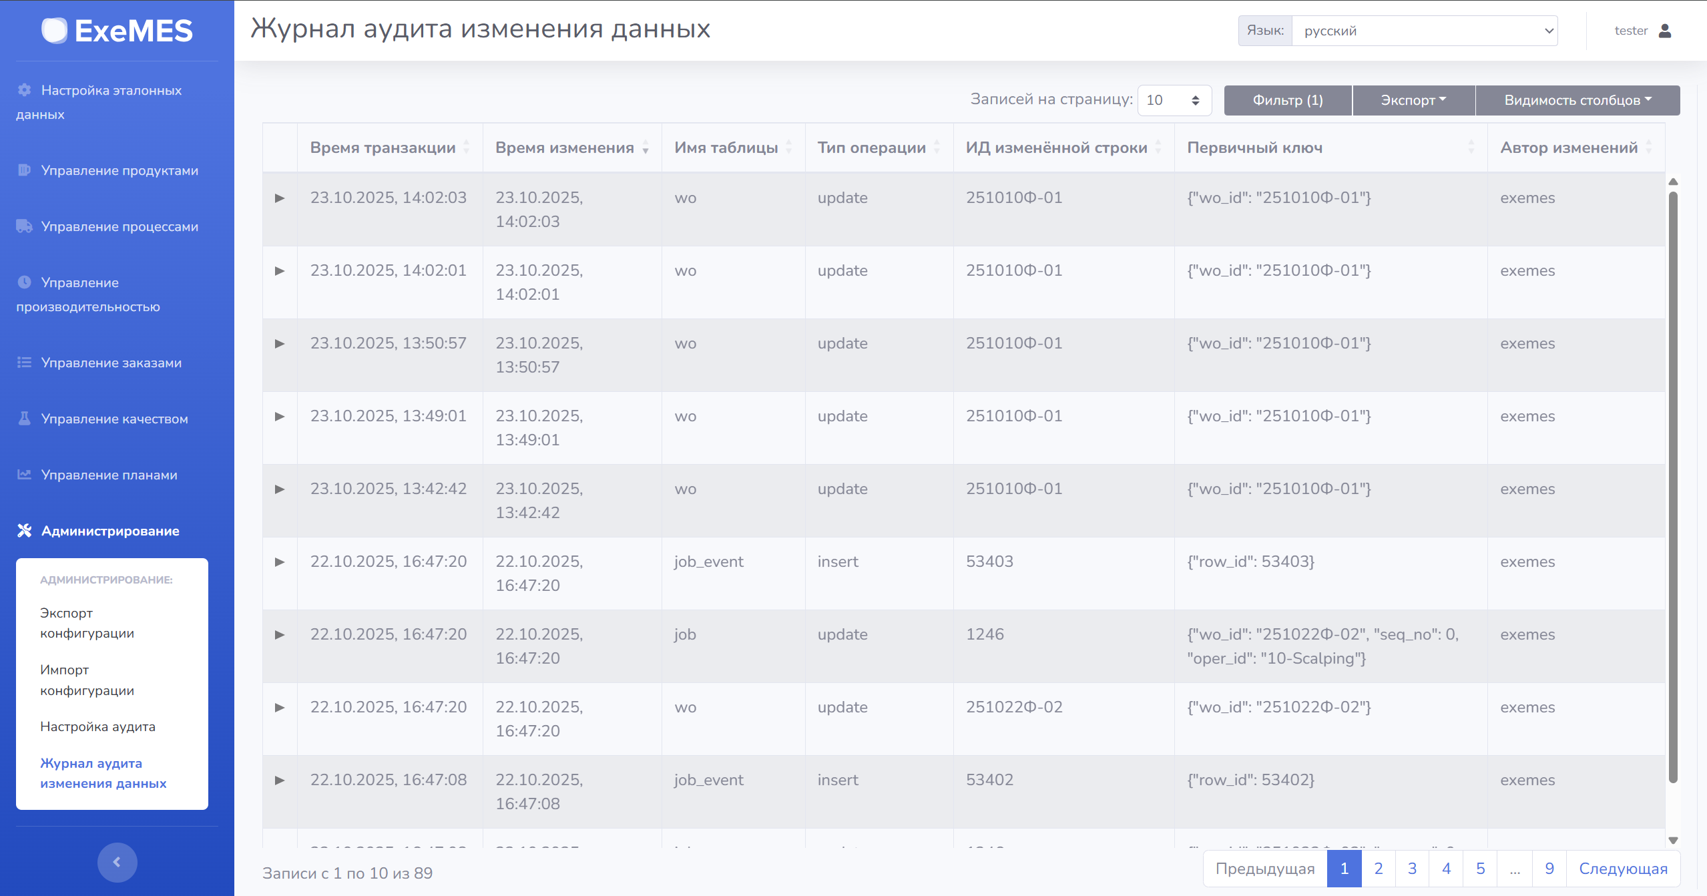Click the vertical table scrollbar
This screenshot has width=1707, height=896.
point(1673,487)
